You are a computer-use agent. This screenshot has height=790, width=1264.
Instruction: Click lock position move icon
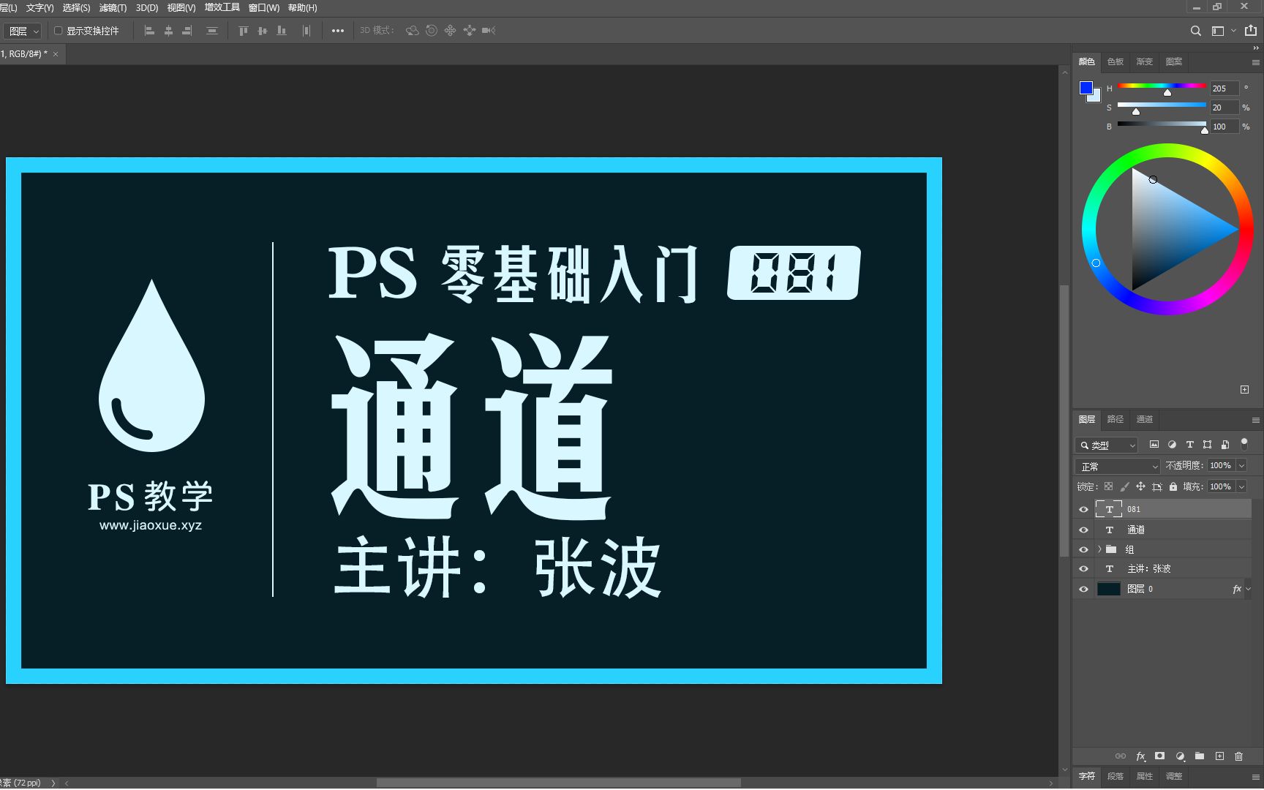click(x=1140, y=486)
